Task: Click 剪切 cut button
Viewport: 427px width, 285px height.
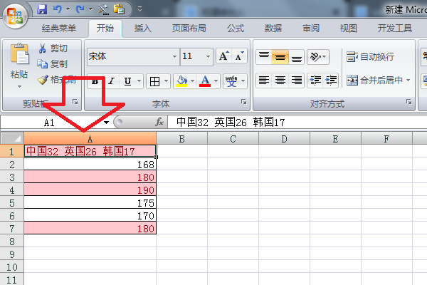Action: pyautogui.click(x=53, y=48)
